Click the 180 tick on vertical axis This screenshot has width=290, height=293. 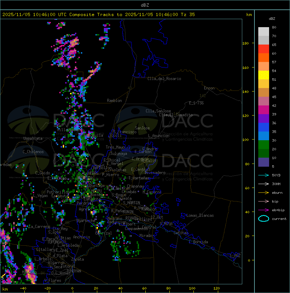(x=245, y=43)
